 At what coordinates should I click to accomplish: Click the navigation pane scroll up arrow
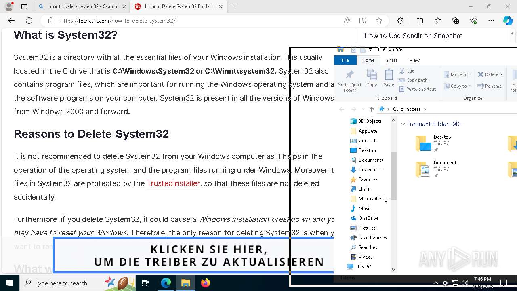point(394,120)
